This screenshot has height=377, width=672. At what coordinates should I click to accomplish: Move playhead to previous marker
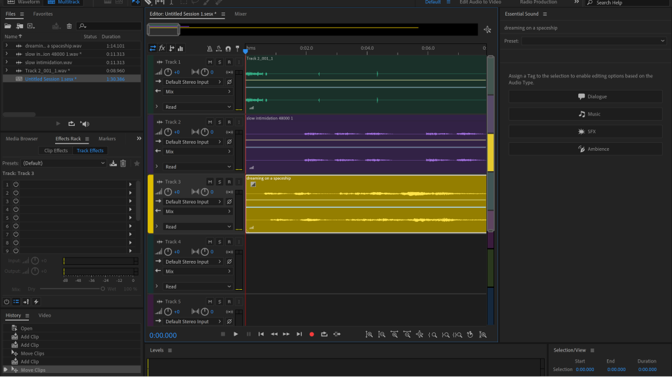tap(261, 334)
